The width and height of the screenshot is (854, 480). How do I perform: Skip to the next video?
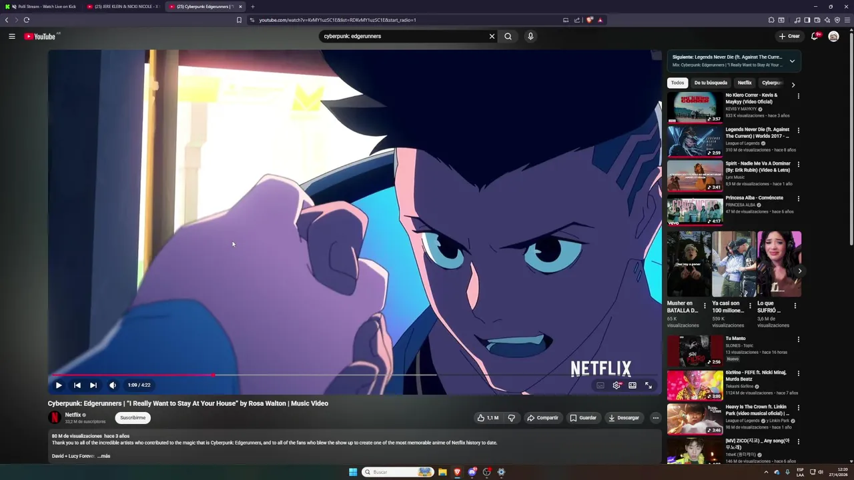point(93,385)
